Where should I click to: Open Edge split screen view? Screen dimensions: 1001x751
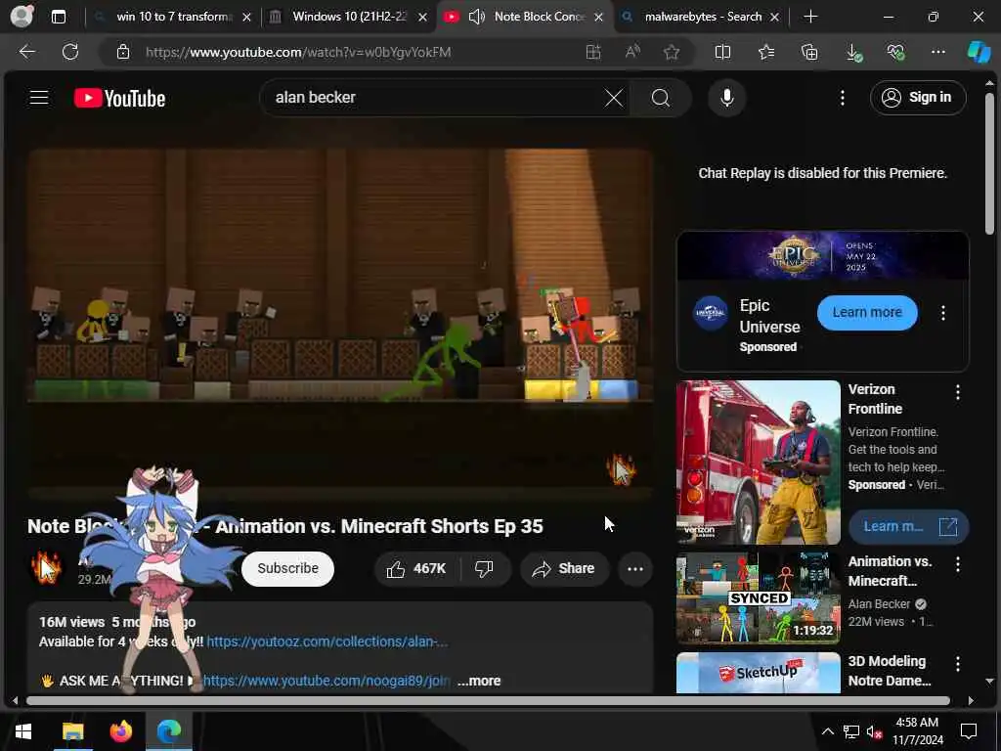(722, 52)
